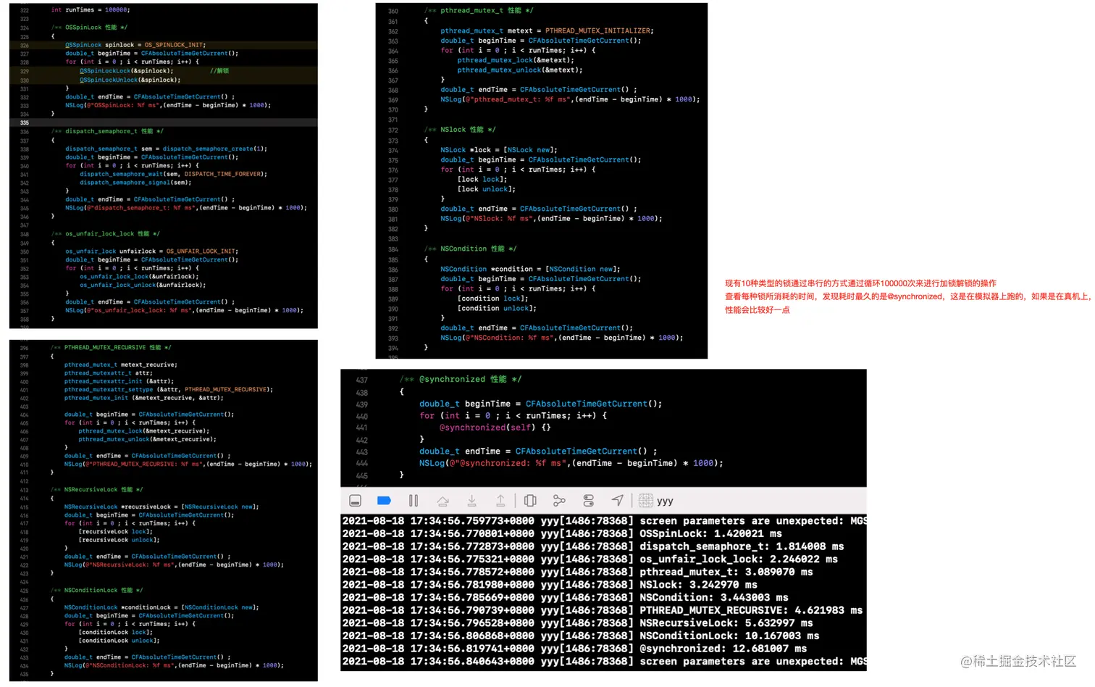Click the '/** dispatch_semaphore_t 性能 */' comment line

[107, 132]
